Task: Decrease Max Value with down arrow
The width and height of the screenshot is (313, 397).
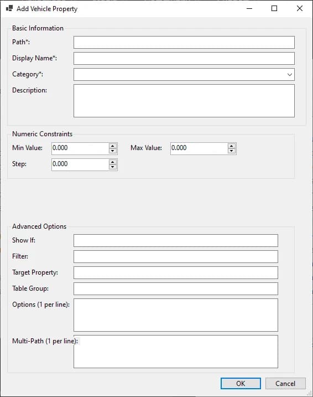Action: tap(232, 151)
